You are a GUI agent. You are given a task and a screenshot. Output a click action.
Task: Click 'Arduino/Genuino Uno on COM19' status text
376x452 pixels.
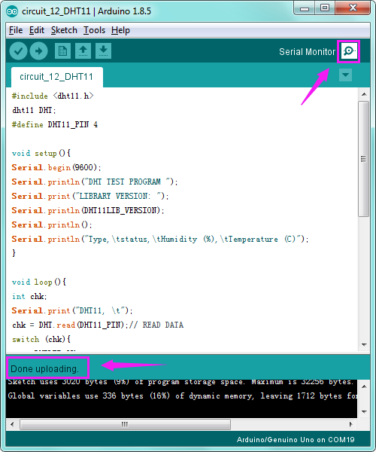tap(296, 440)
